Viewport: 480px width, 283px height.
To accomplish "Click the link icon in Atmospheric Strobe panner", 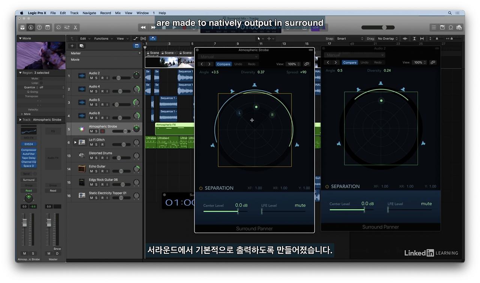I will tap(307, 64).
